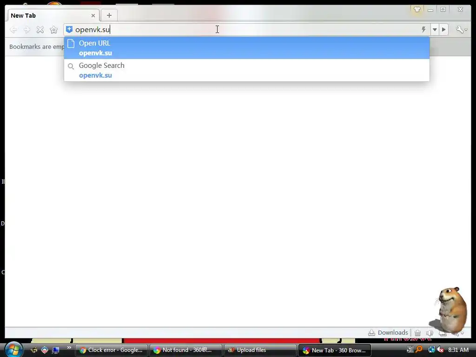The height and width of the screenshot is (357, 476).
Task: Select the Open URL openvk.su suggestion
Action: [x=246, y=48]
